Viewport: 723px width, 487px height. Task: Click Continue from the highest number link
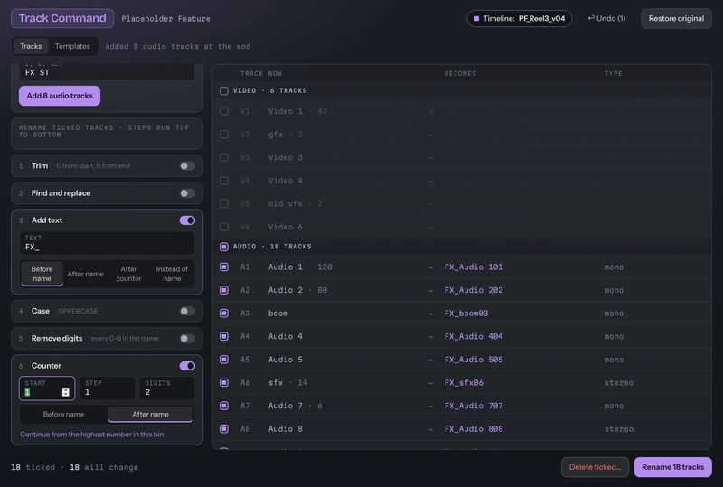pyautogui.click(x=92, y=435)
